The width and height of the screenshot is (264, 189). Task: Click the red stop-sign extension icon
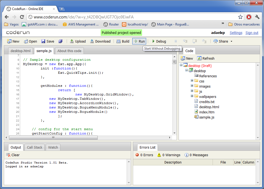[x=249, y=17]
